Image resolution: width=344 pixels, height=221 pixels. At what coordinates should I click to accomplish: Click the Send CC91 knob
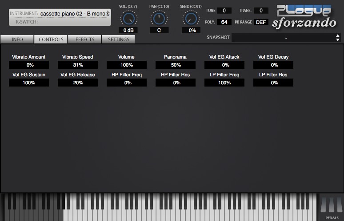(191, 18)
